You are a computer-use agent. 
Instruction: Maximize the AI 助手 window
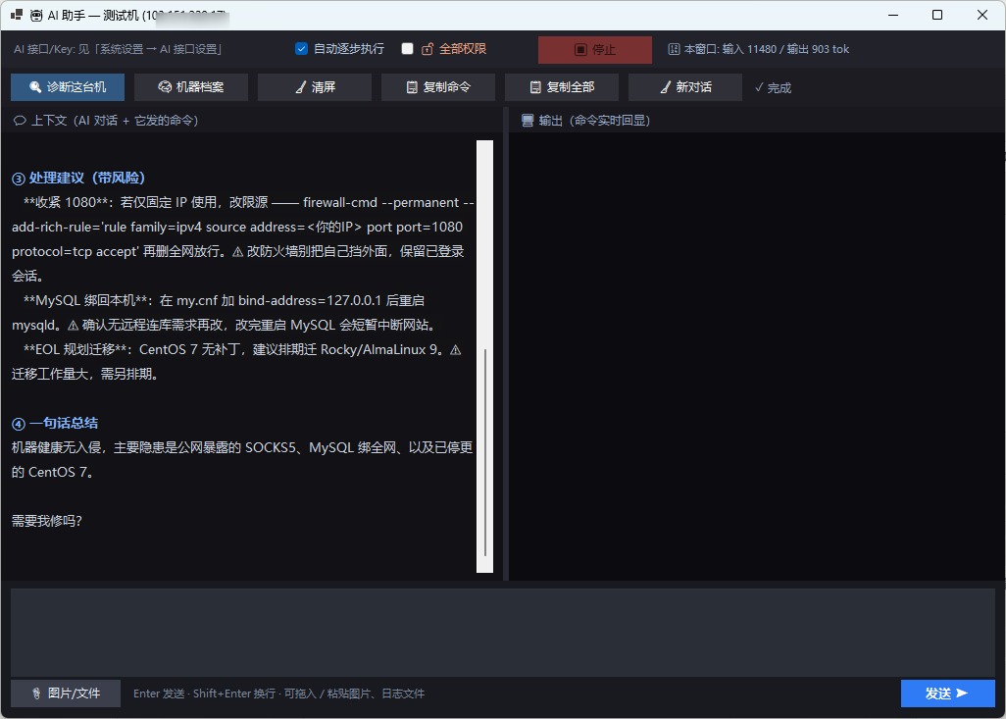(x=937, y=15)
